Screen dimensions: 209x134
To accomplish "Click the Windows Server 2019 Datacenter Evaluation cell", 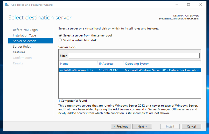I will coord(162,70).
